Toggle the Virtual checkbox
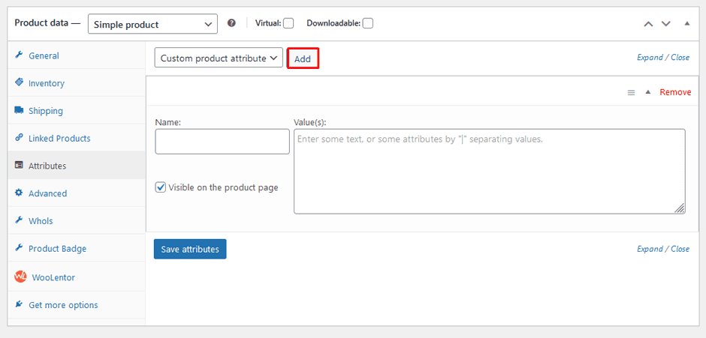The width and height of the screenshot is (706, 338). (288, 23)
